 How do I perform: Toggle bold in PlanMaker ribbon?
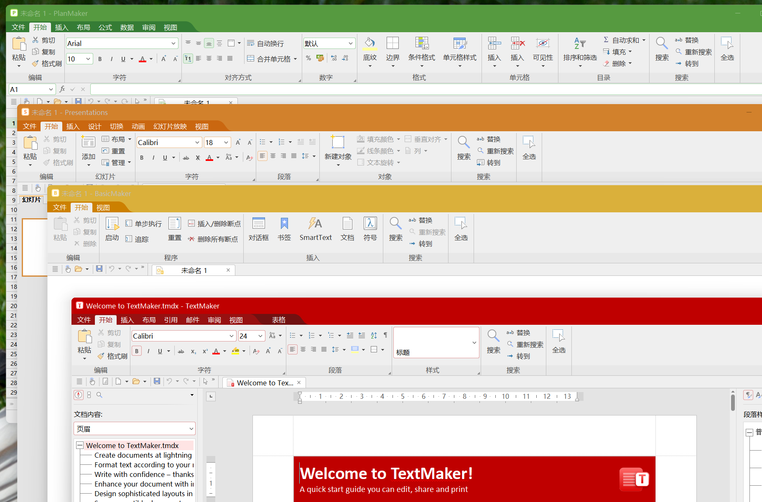(100, 59)
